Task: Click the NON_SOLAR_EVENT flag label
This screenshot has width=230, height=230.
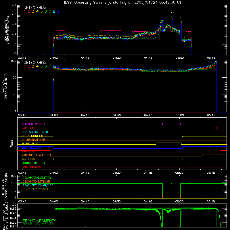Action: point(35,132)
